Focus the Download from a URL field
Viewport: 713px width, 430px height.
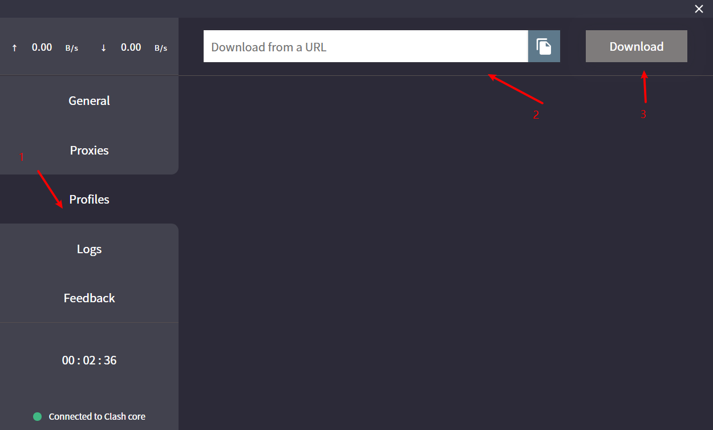point(366,46)
